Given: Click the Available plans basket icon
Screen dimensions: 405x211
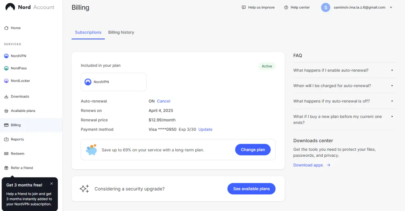Looking at the screenshot, I should (6, 111).
